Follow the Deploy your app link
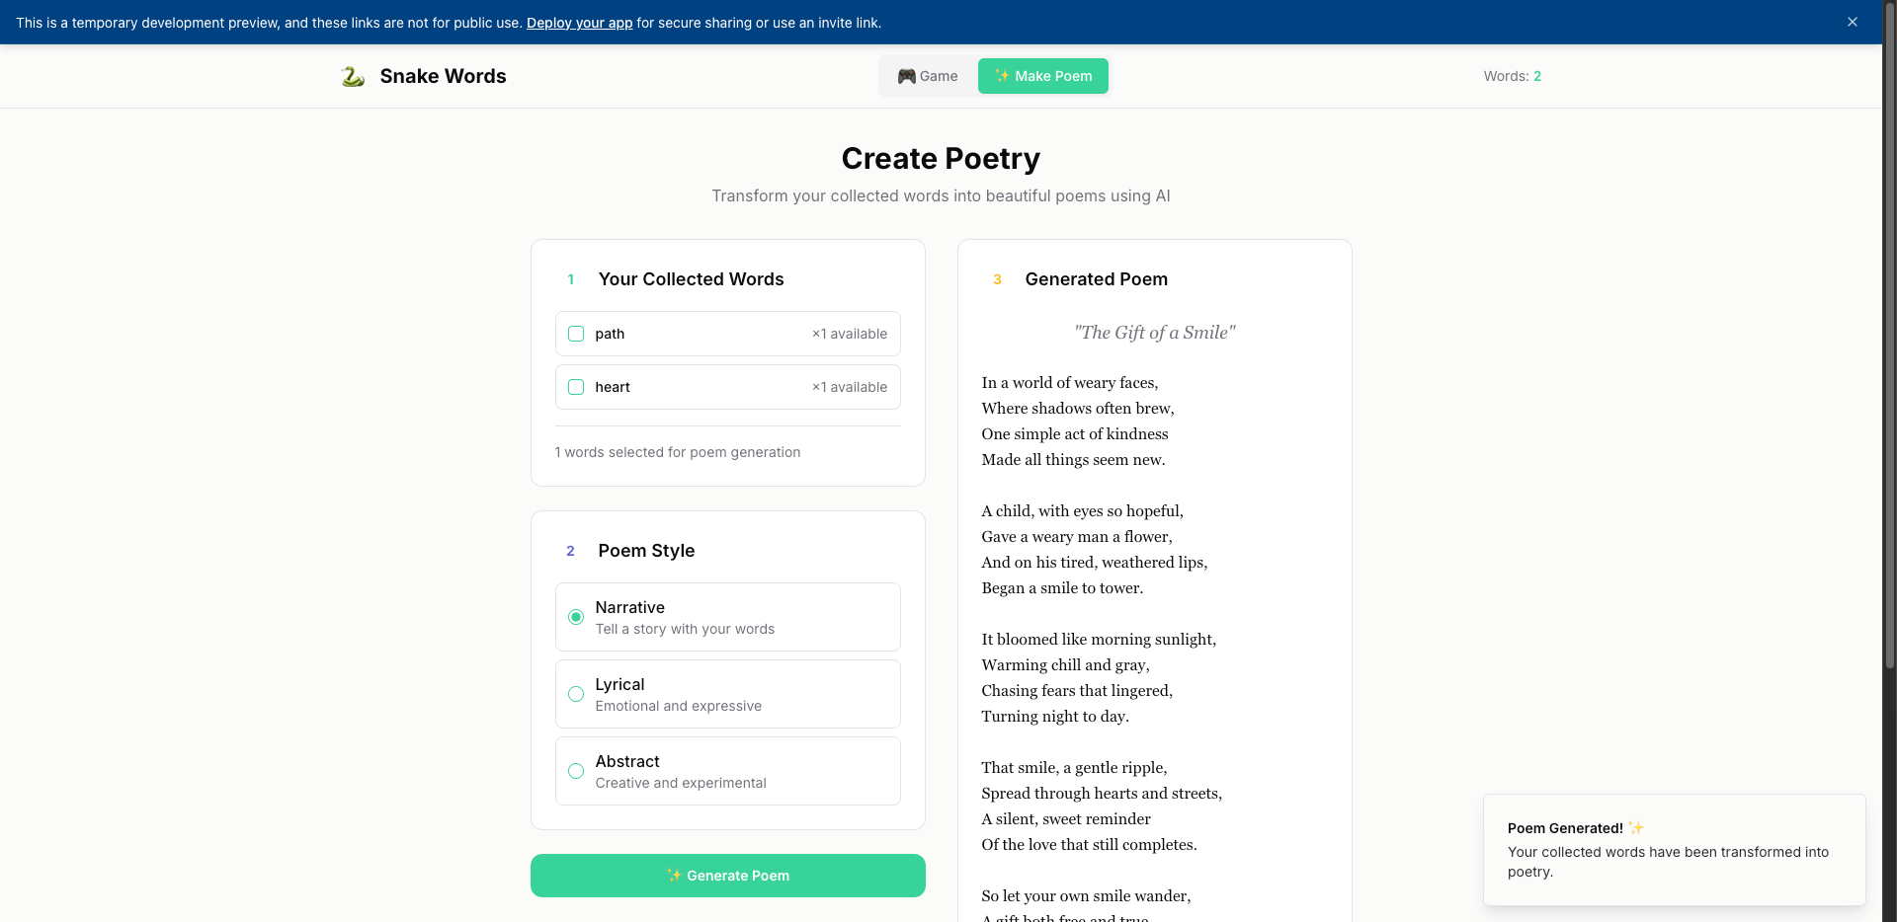Image resolution: width=1897 pixels, height=922 pixels. [579, 23]
